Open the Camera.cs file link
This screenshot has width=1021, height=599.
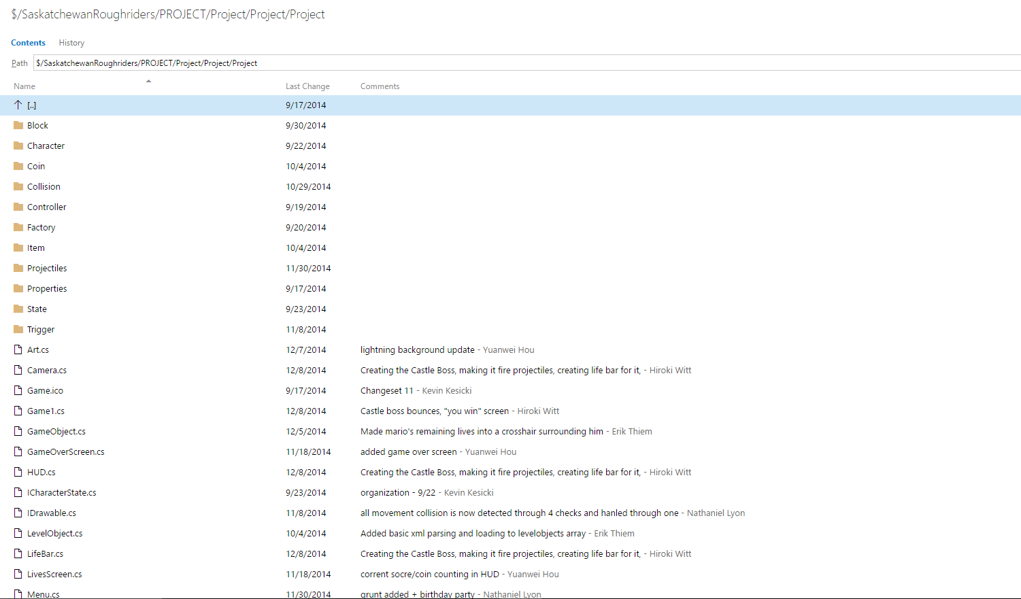click(x=47, y=370)
